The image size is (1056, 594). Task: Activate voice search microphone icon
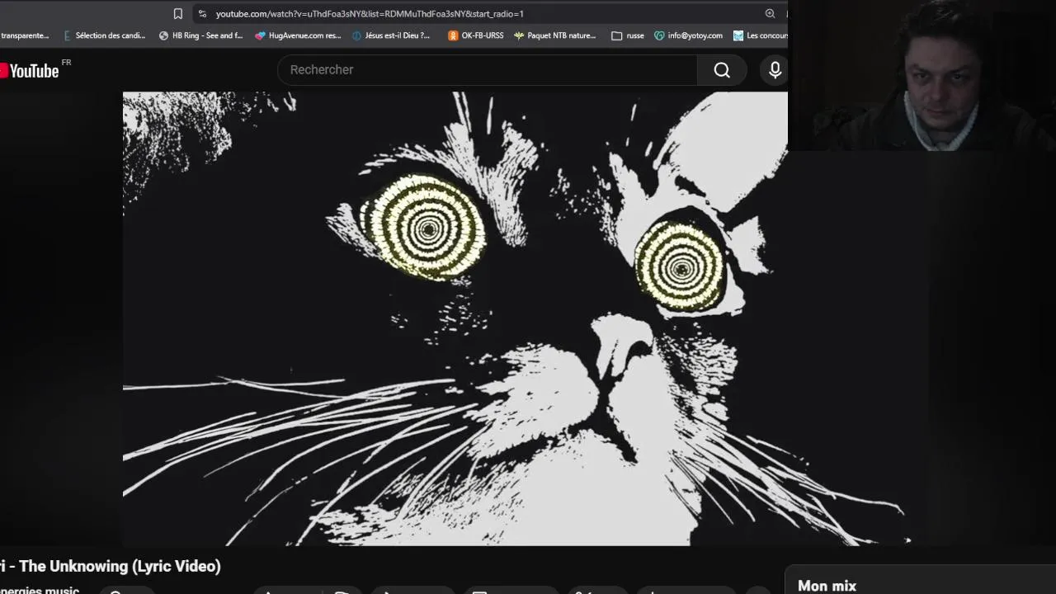pos(775,70)
